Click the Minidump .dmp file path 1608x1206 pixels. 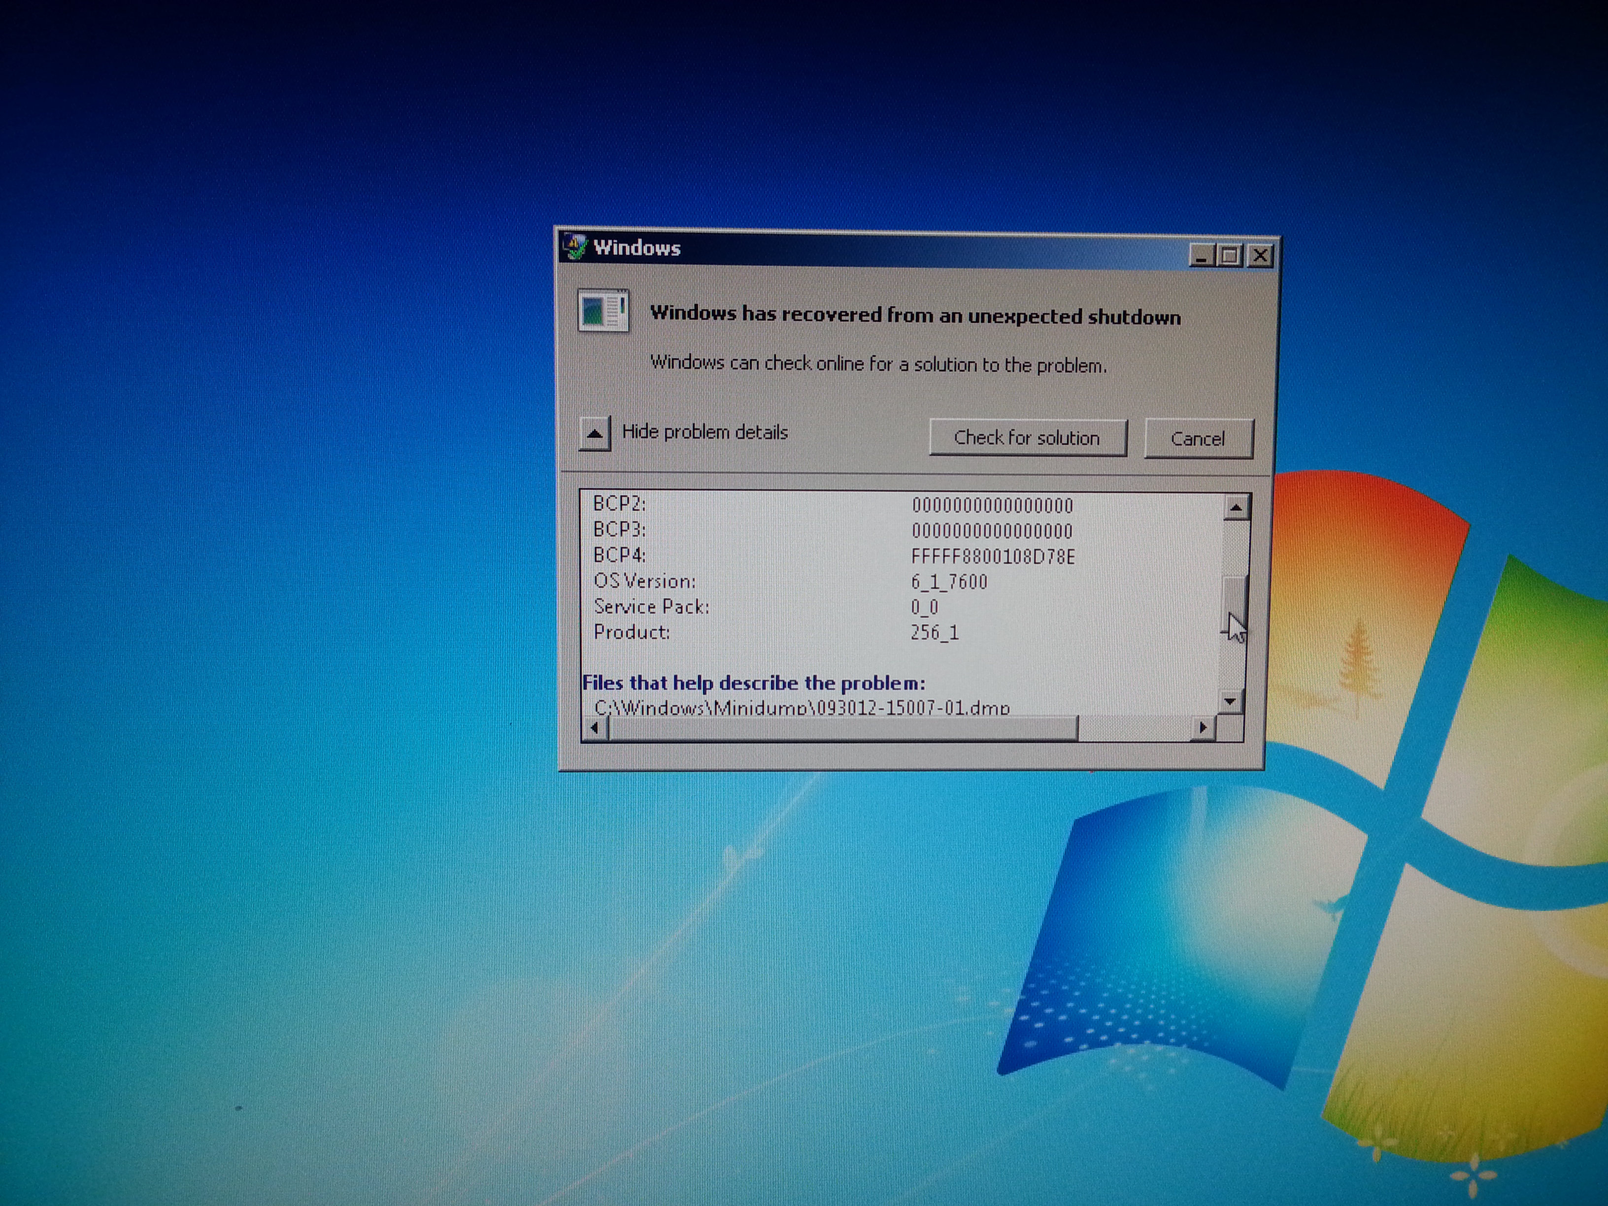(802, 707)
